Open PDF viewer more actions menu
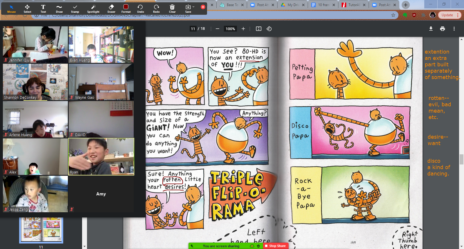Image resolution: width=464 pixels, height=249 pixels. click(x=454, y=29)
